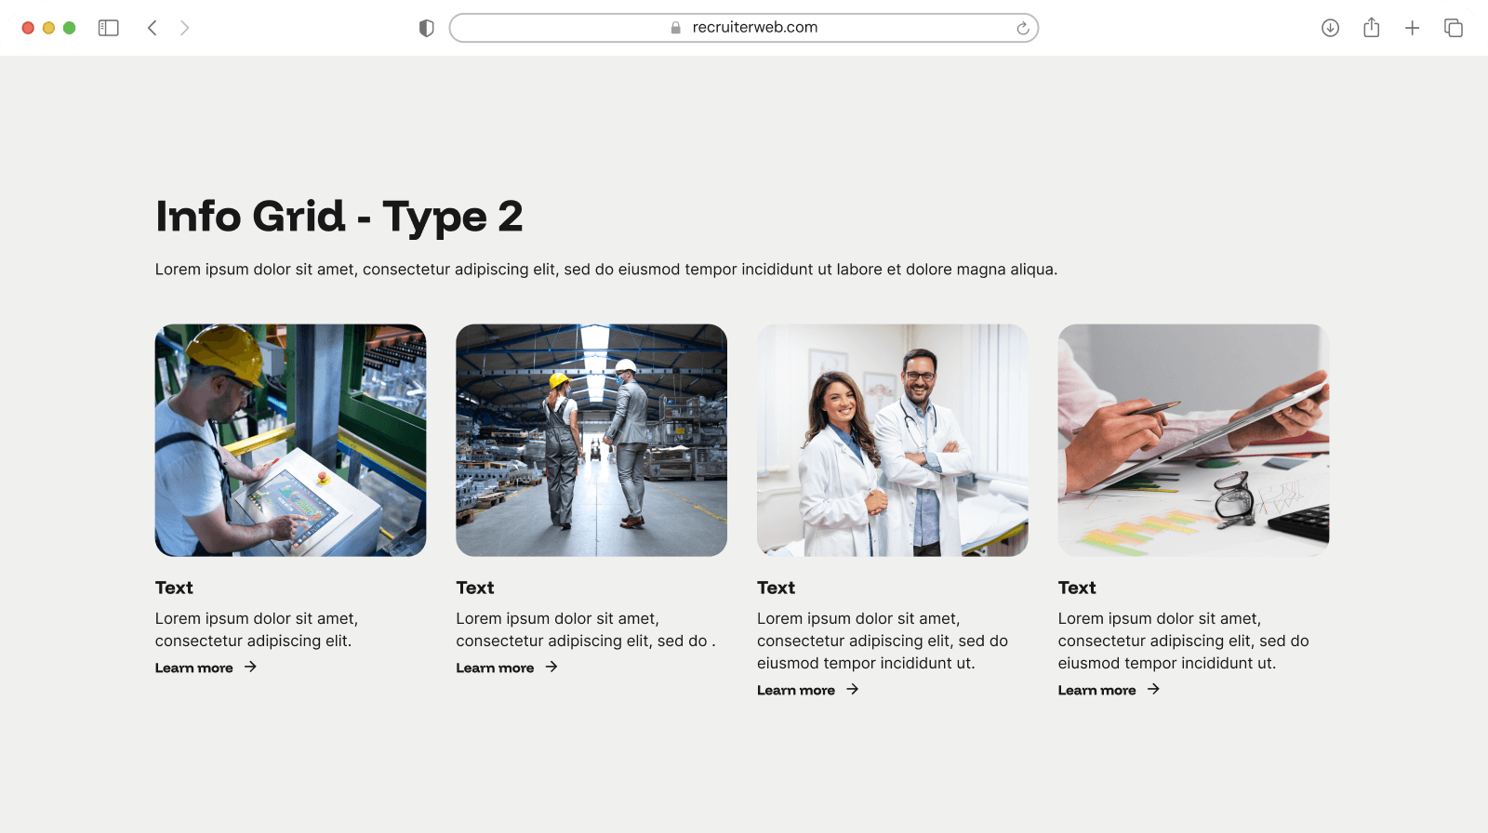Open the worker in yellow hardhat image
Image resolution: width=1488 pixels, height=833 pixels.
coord(290,440)
